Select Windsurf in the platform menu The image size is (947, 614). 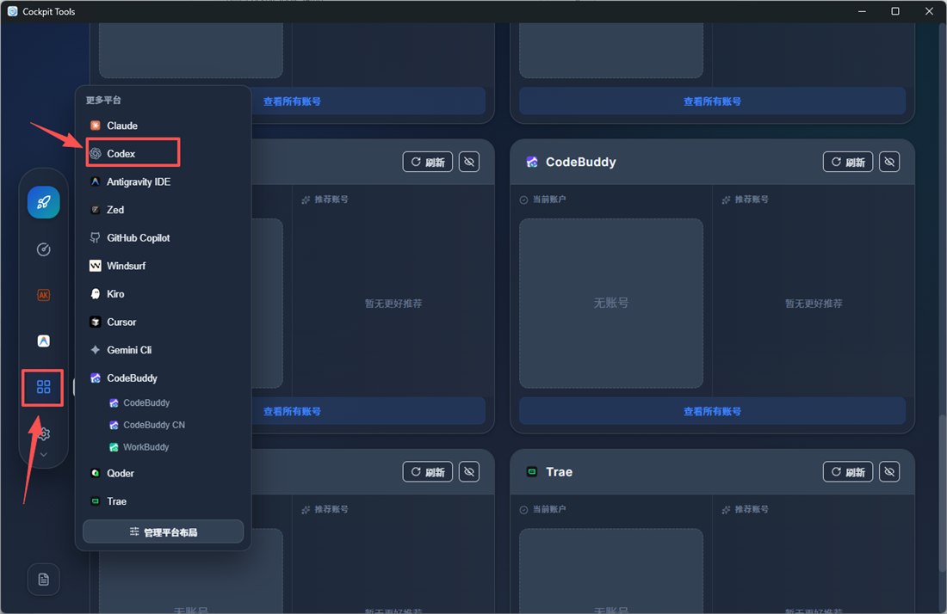coord(163,266)
